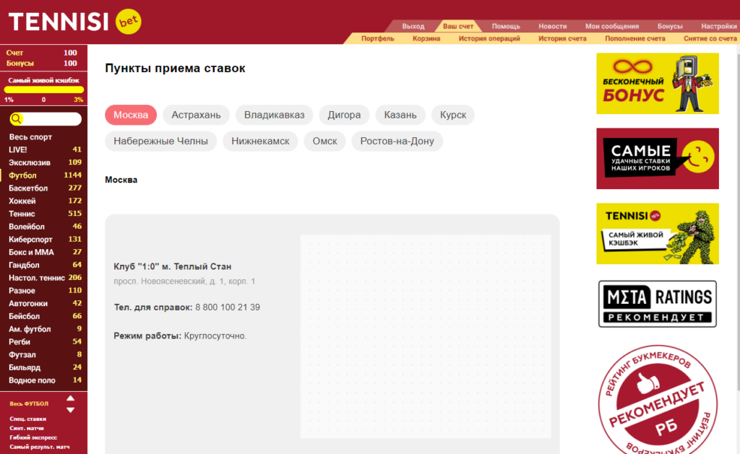Click the Клуб "1:0" map area
Viewport: 740px width, 454px height.
point(425,336)
